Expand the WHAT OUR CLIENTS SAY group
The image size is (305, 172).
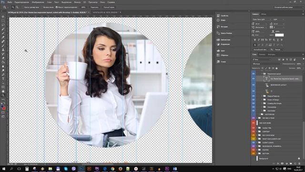point(257,139)
